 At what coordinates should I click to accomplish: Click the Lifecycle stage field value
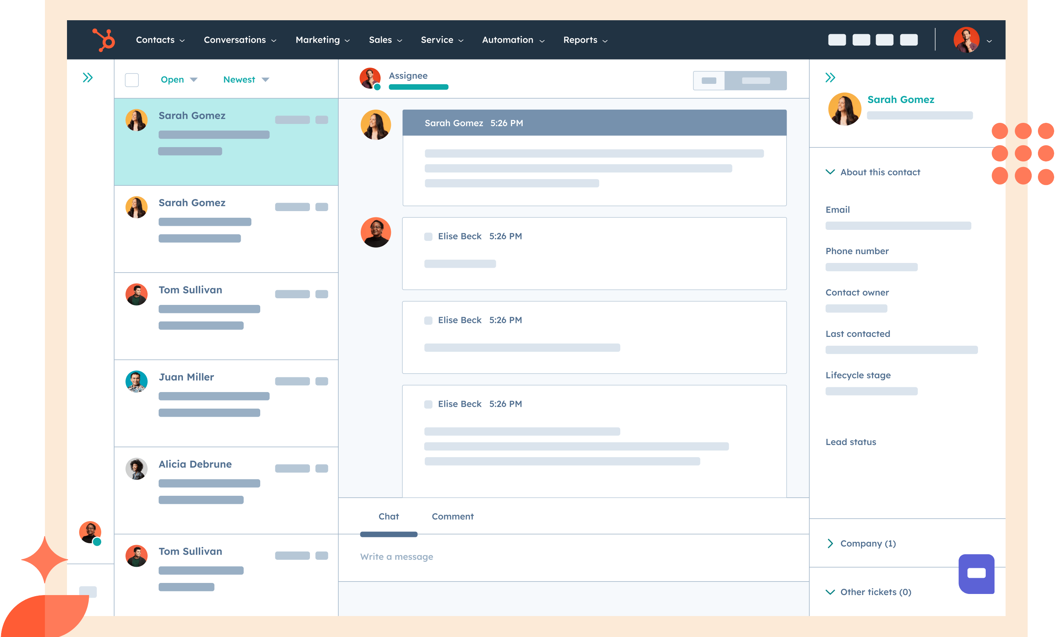[x=871, y=391]
